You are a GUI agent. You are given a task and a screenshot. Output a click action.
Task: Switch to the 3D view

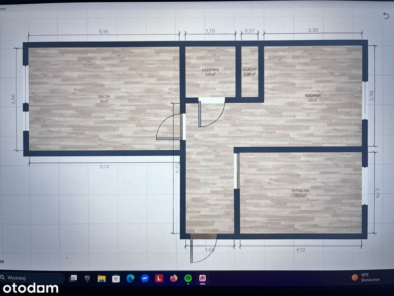pos(2,262)
